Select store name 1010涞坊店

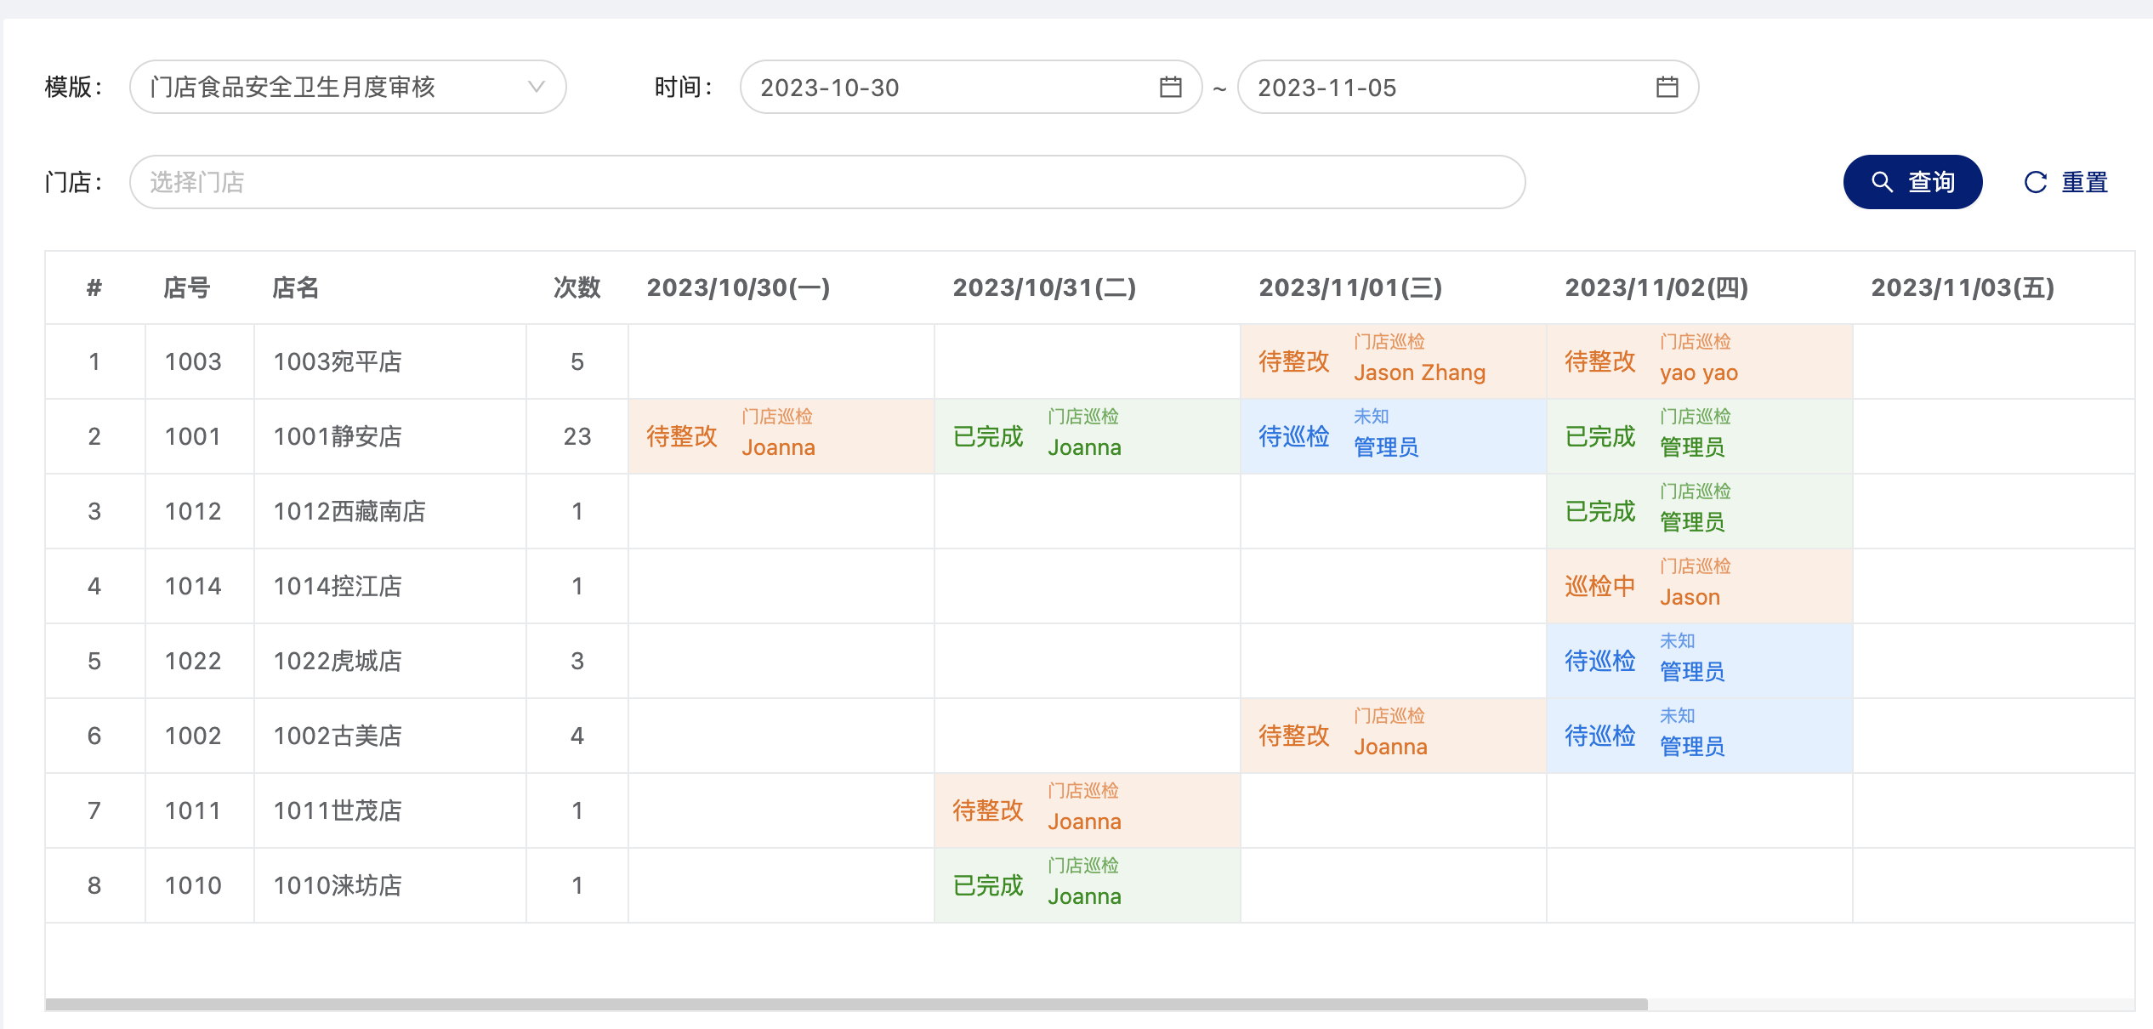pos(338,885)
